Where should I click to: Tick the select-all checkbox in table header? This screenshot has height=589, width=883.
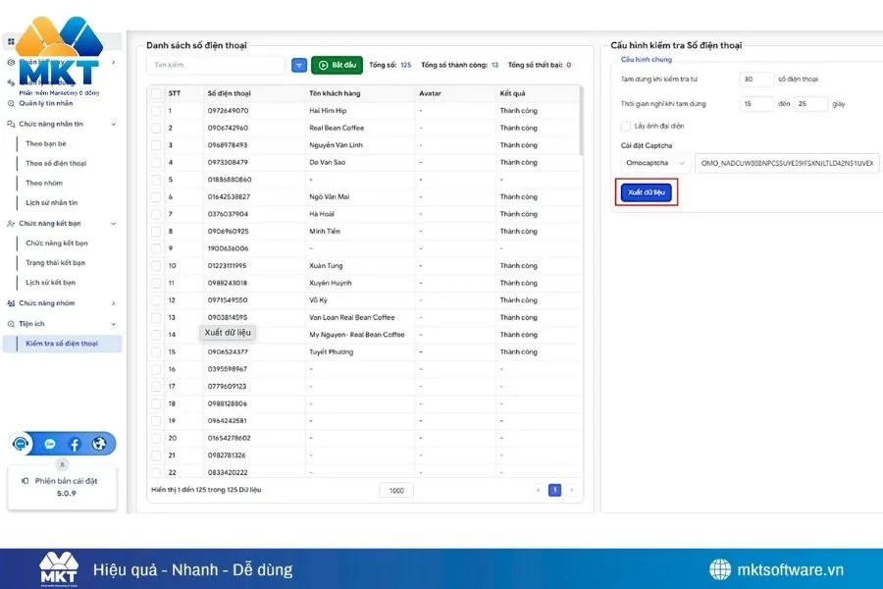click(157, 93)
